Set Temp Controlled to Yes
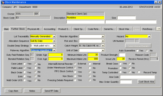Image resolution: width=163 pixels, height=96 pixels. (120, 72)
